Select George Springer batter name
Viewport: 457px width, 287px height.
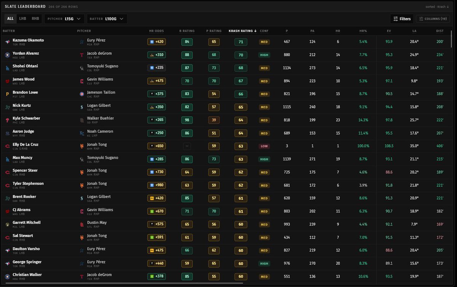[x=27, y=262]
